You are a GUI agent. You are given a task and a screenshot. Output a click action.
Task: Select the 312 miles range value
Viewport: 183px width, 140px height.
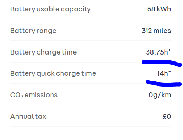pyautogui.click(x=156, y=31)
